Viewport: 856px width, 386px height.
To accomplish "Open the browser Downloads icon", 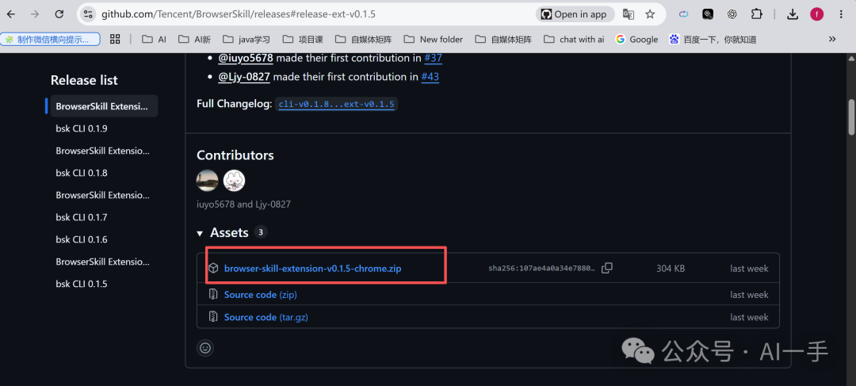I will coord(793,14).
